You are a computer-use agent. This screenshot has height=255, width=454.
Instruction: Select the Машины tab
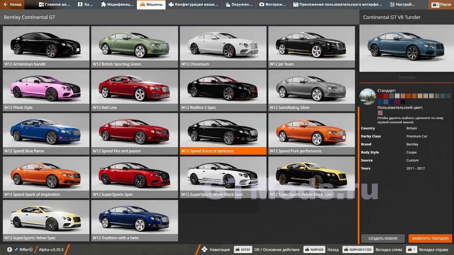point(151,5)
